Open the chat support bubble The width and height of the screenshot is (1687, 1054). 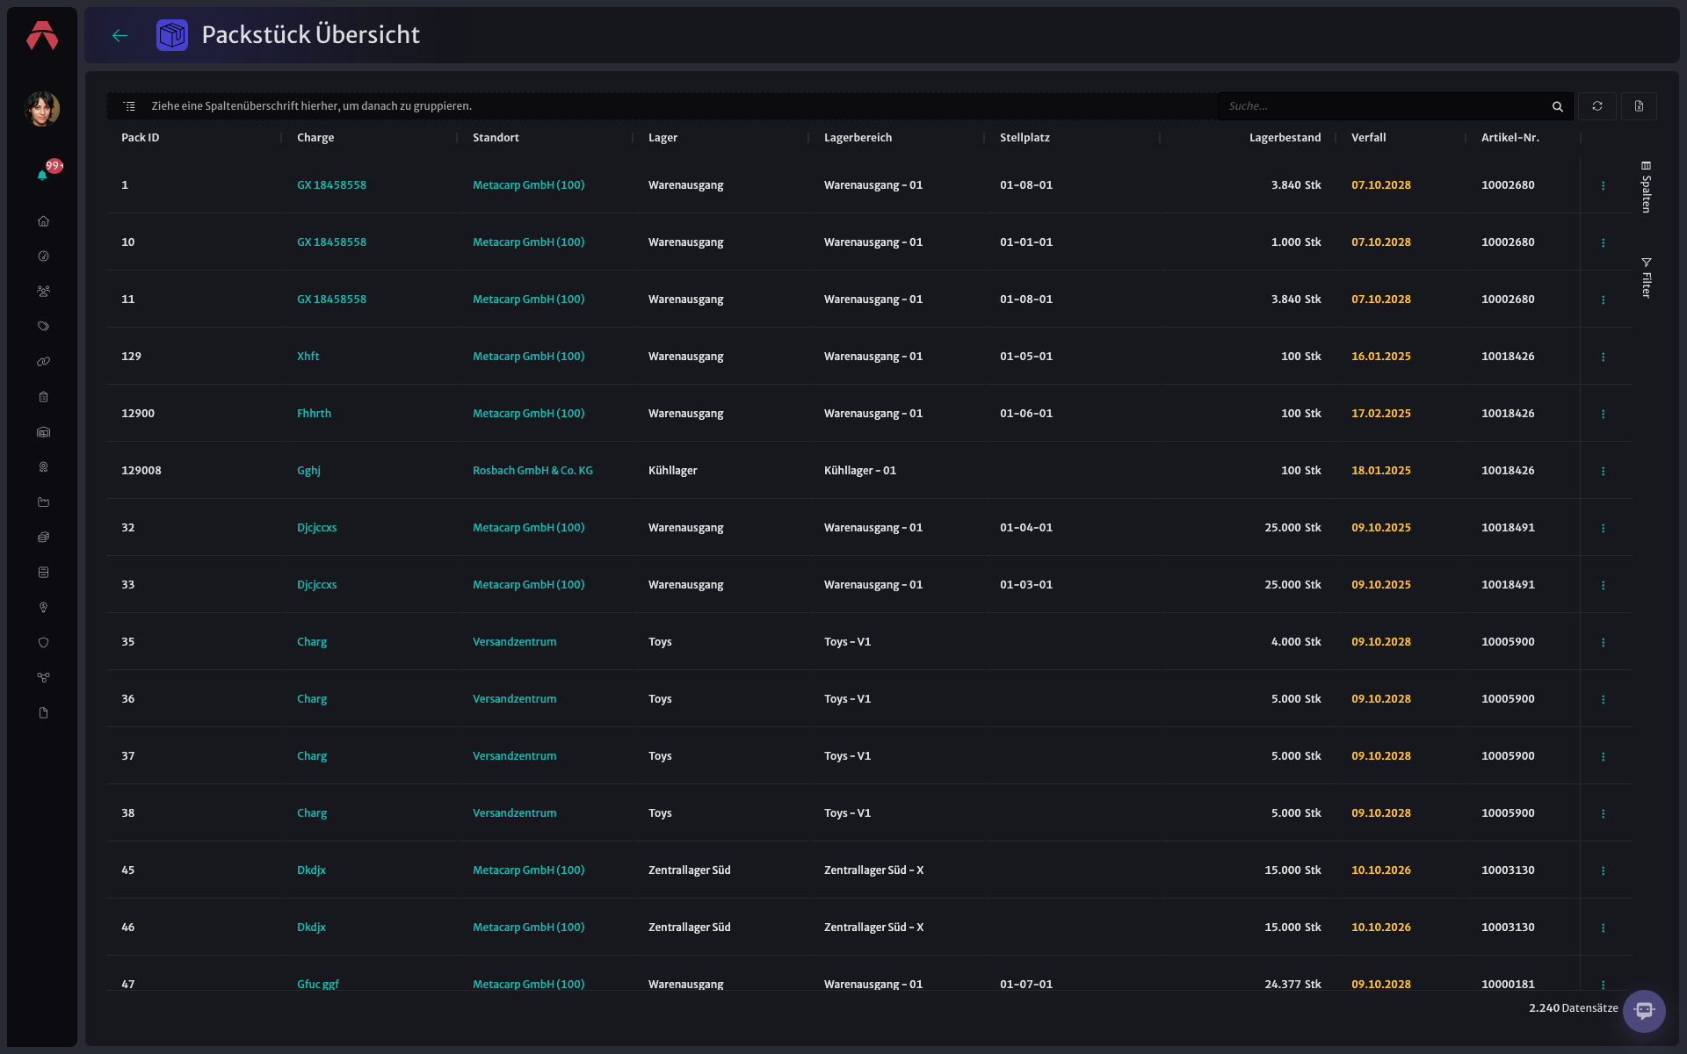click(1644, 1011)
